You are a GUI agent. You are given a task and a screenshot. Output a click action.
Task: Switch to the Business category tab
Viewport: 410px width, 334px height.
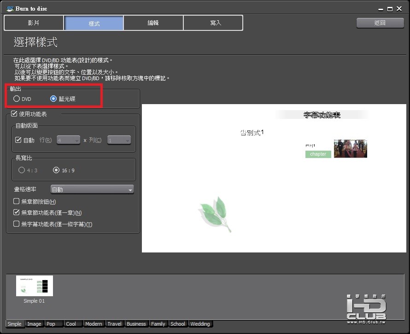click(136, 324)
